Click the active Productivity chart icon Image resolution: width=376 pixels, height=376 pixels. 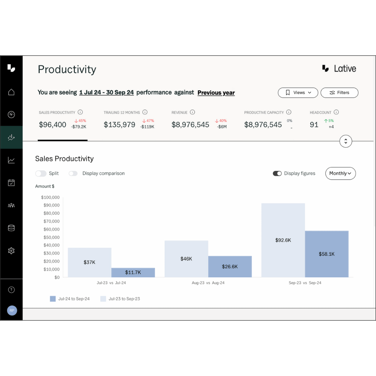click(11, 137)
